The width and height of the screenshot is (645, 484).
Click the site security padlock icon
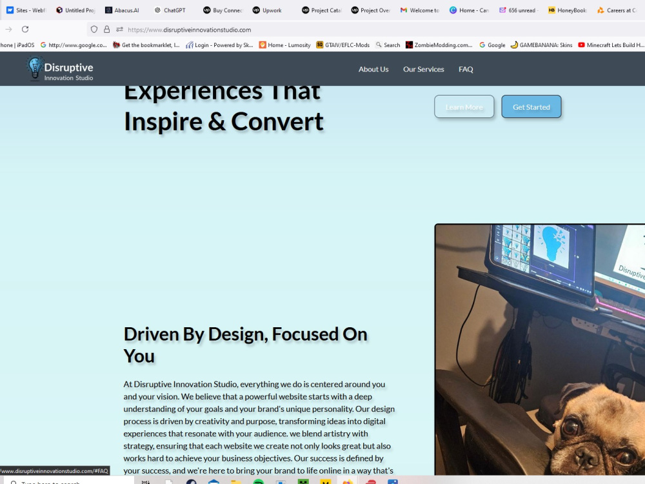[x=106, y=29]
